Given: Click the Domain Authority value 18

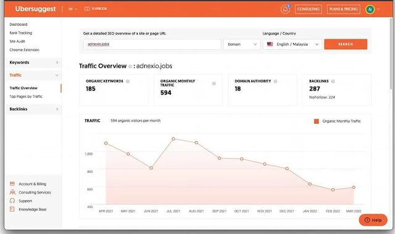Looking at the screenshot, I should tap(237, 89).
